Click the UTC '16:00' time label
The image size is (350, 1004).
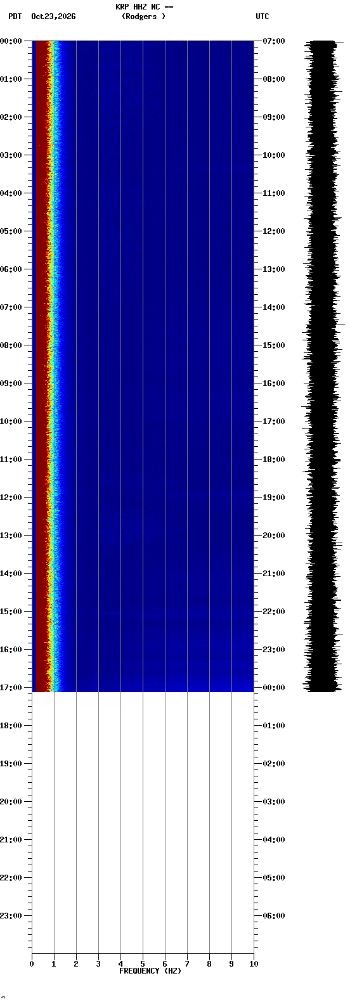[273, 383]
